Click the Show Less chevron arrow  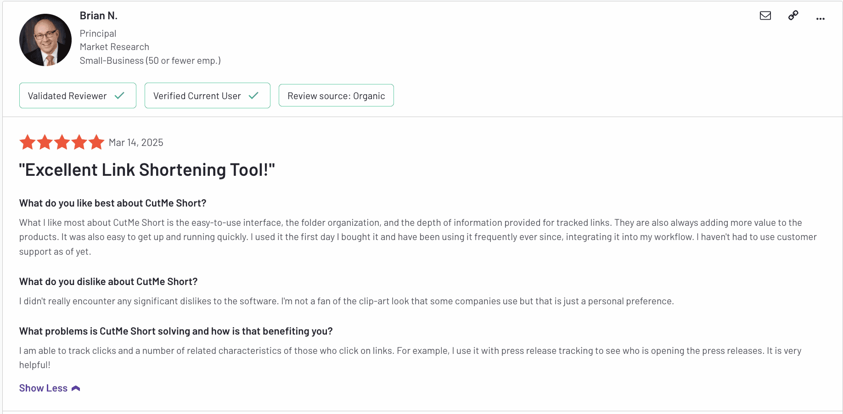[x=76, y=388]
